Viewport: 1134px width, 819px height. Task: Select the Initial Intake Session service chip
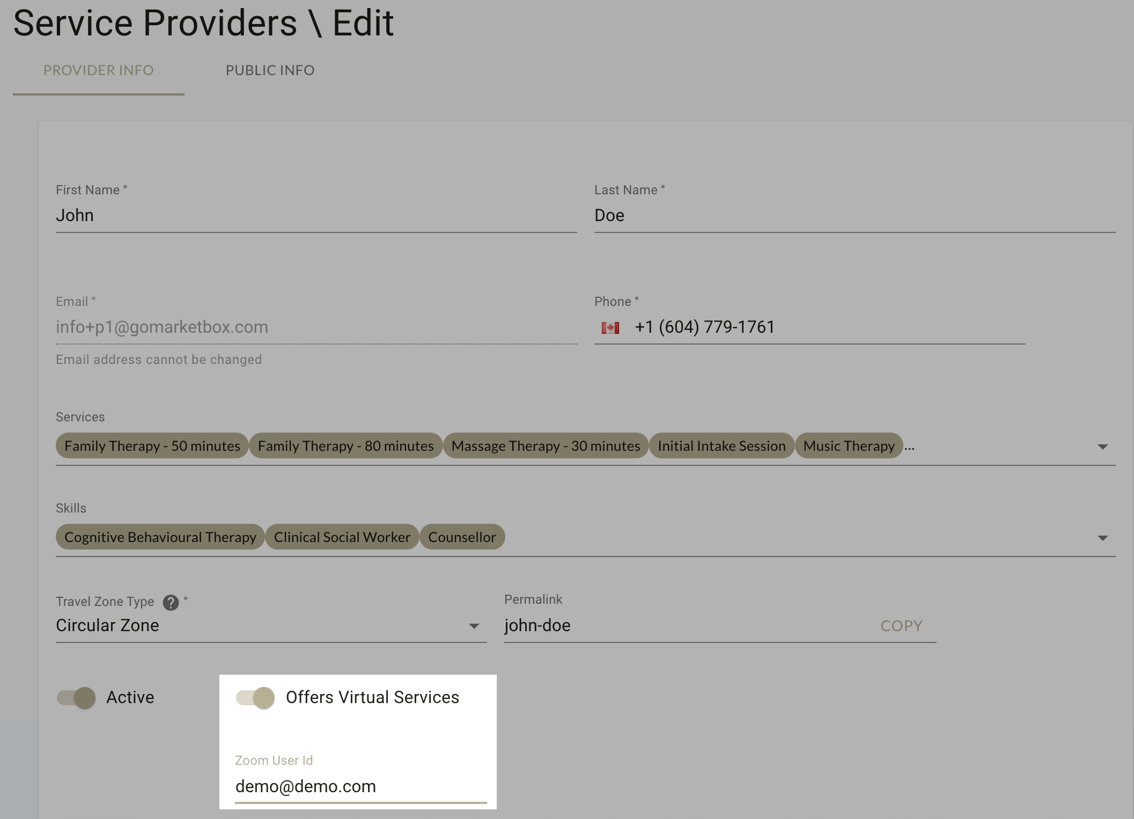(x=721, y=445)
